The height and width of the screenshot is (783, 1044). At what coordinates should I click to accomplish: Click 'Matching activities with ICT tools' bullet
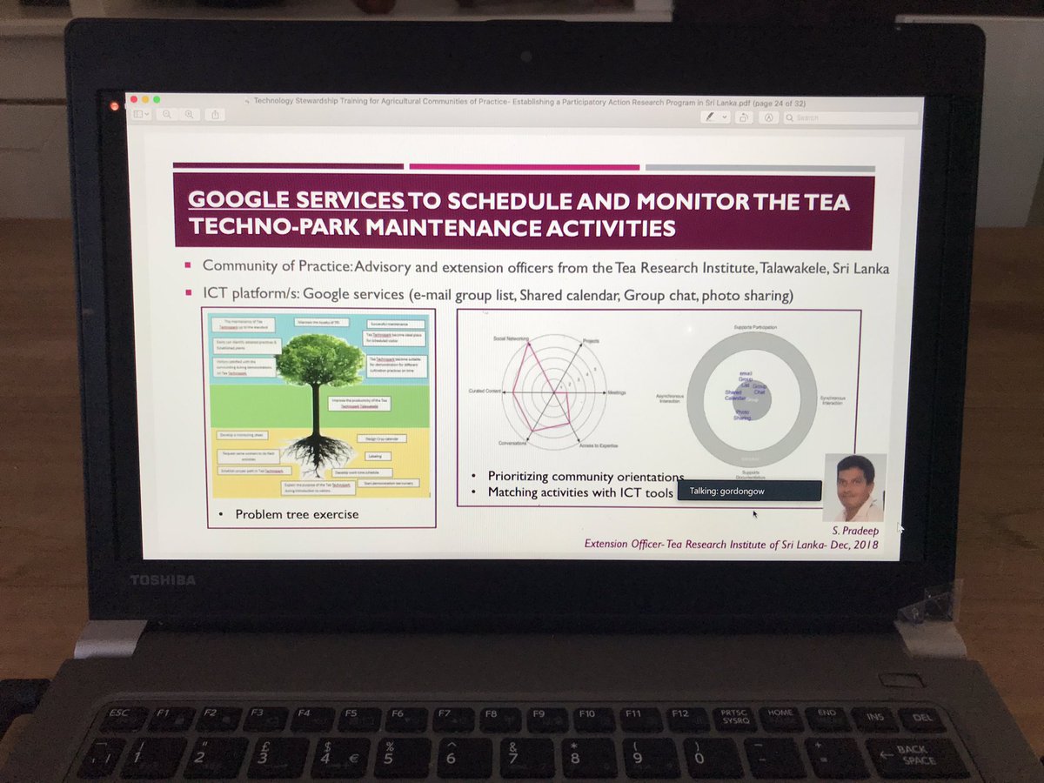pos(580,492)
